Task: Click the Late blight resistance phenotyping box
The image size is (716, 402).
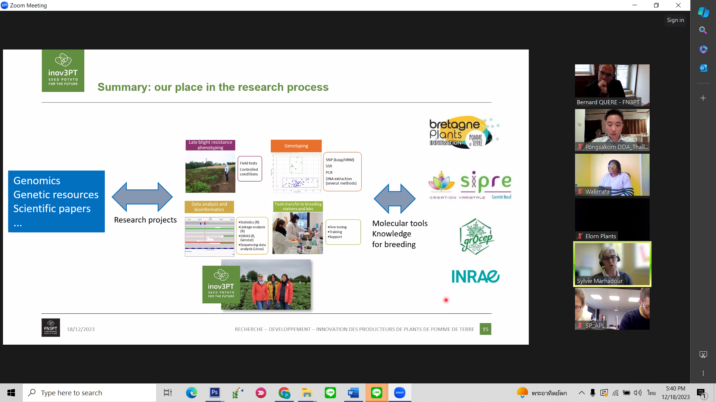Action: (210, 145)
